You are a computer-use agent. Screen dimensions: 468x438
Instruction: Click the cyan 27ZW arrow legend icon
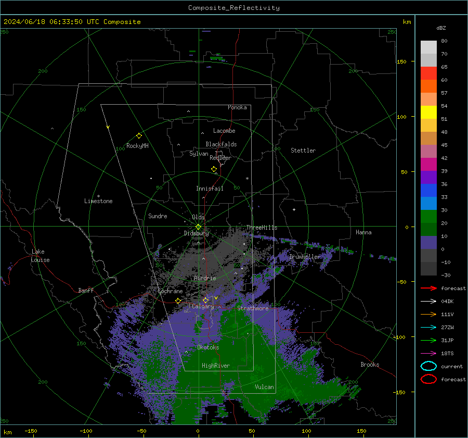click(x=428, y=328)
